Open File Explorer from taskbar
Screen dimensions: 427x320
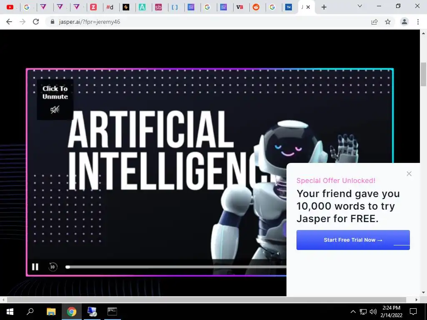[51, 312]
